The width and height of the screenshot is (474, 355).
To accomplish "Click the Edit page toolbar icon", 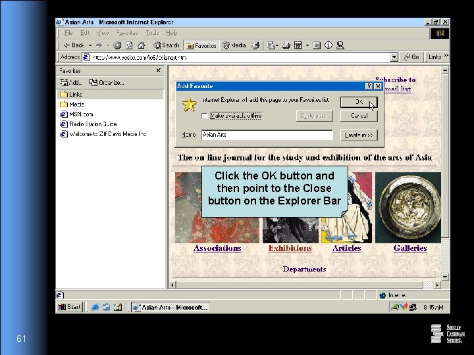I will pos(298,45).
